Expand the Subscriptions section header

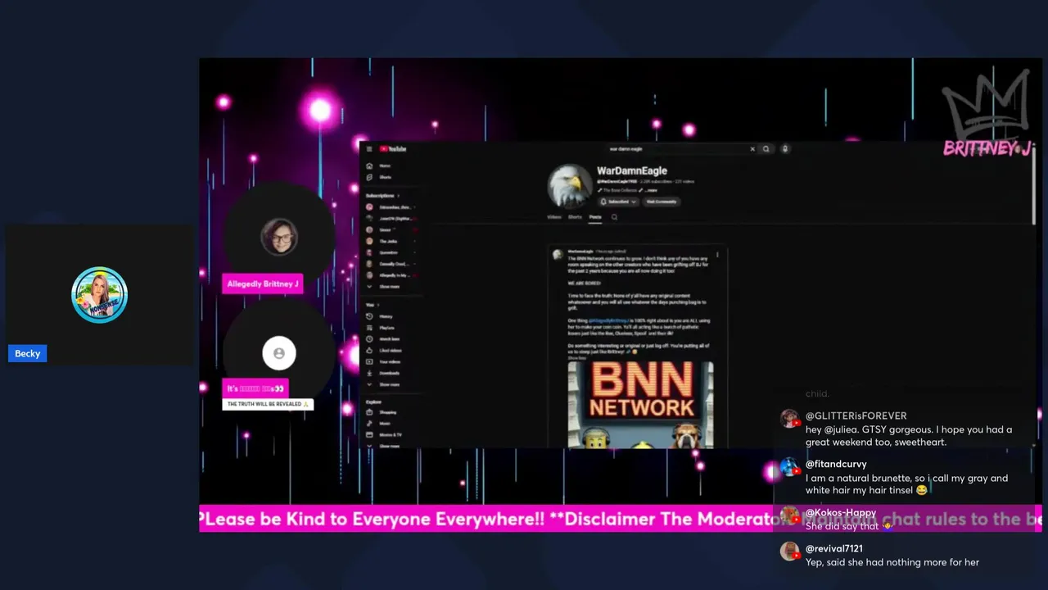[x=382, y=196]
